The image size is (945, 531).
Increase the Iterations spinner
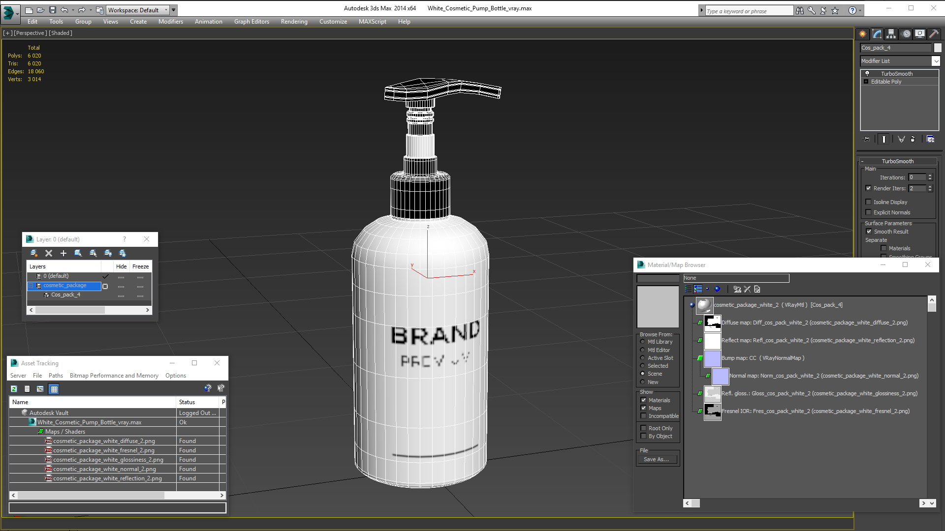click(930, 175)
